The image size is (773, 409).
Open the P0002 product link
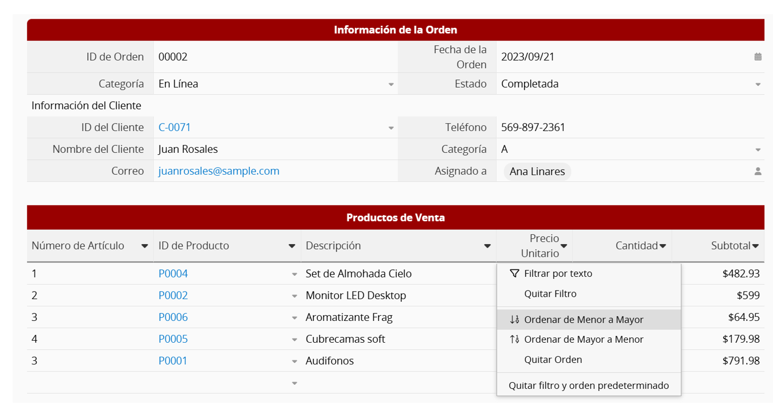pos(173,295)
